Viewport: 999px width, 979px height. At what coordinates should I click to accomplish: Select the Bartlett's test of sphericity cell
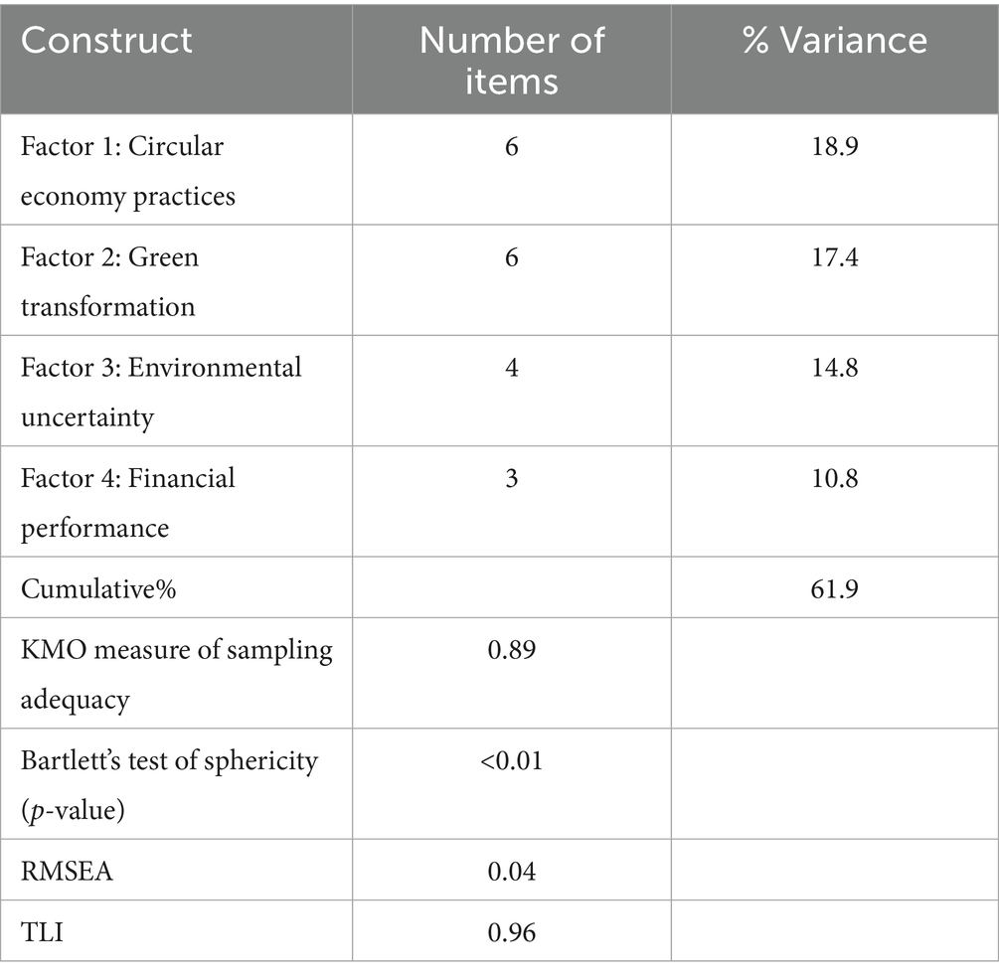coord(169,784)
